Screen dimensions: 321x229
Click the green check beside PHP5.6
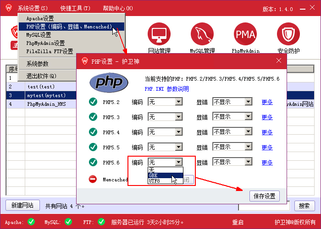click(93, 162)
